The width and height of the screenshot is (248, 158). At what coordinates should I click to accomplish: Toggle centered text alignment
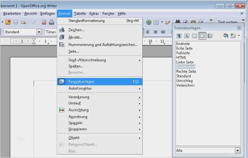148,32
